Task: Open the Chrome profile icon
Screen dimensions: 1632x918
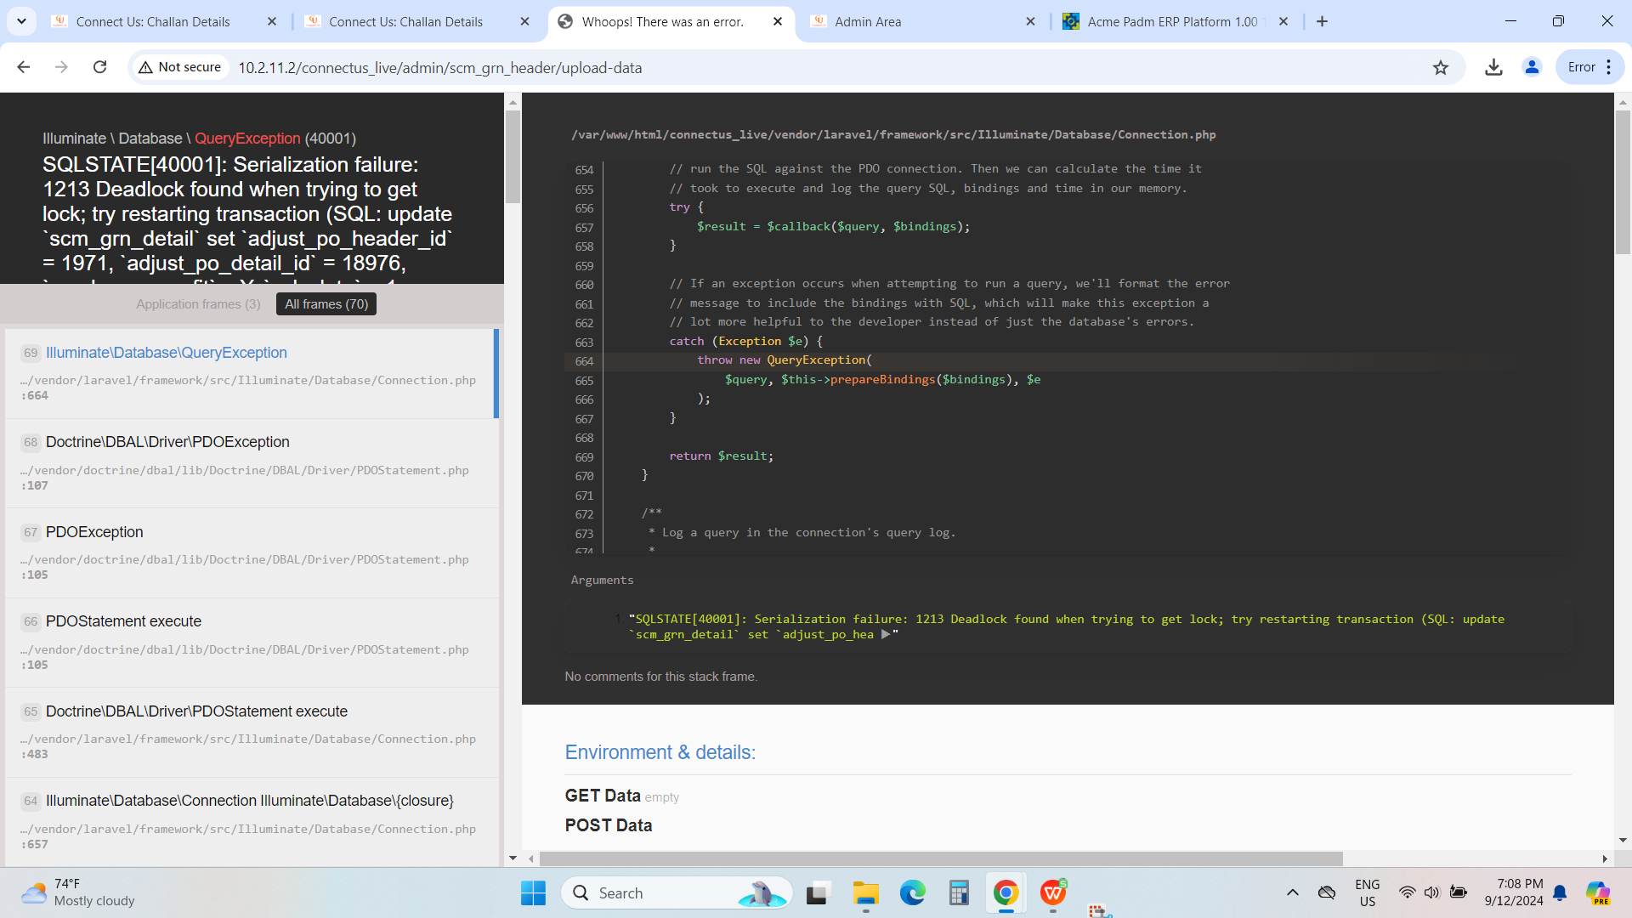Action: click(x=1532, y=67)
